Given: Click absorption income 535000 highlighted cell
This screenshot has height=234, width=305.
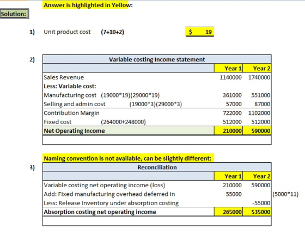Looking at the screenshot, I should 257,212.
